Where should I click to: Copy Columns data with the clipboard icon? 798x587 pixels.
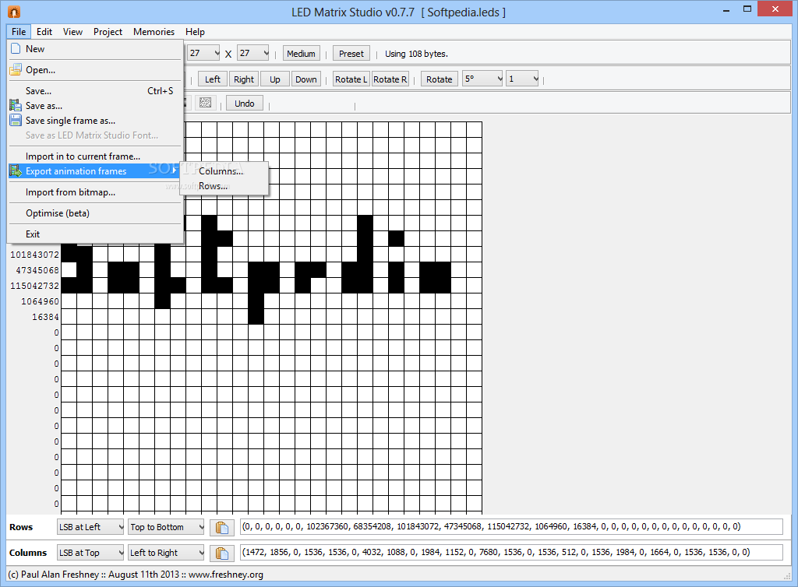[x=222, y=553]
